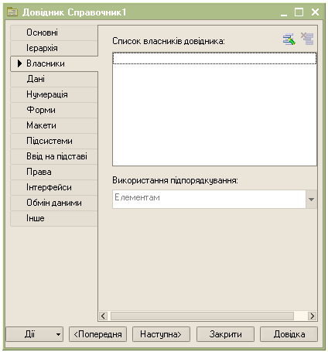The image size is (328, 352).
Task: Close the Довідник Справочник1 window
Action: pos(315,12)
